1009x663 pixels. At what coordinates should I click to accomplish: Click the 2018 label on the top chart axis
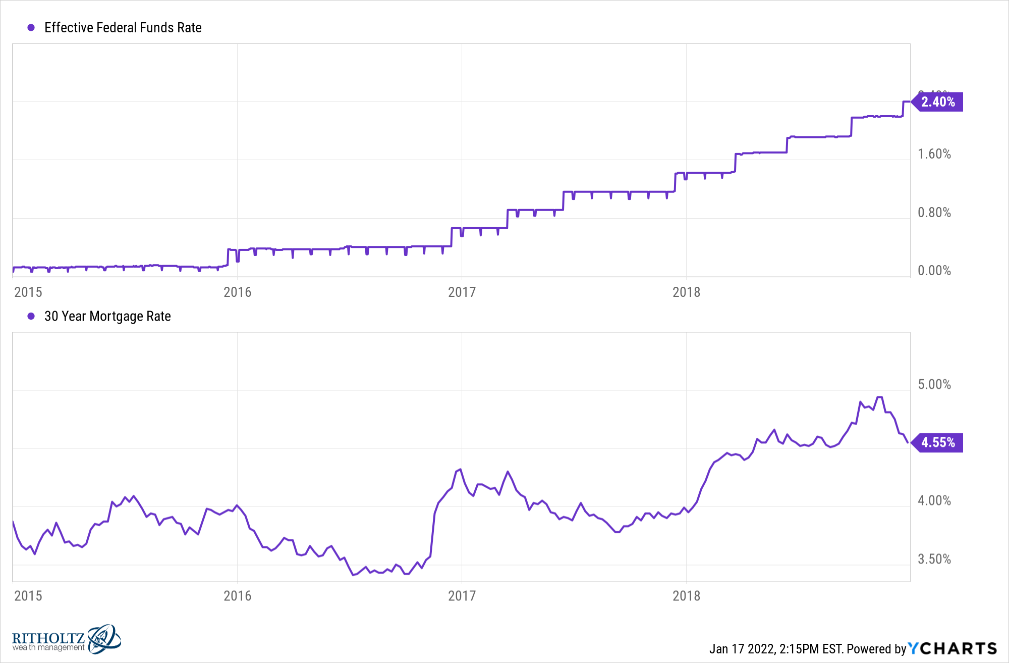686,292
